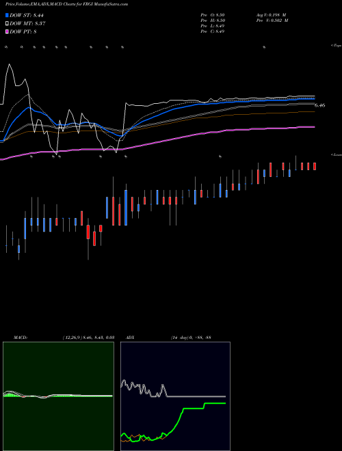Click the 'Pre V: 0.302 M' volume text
Screen dimensions: 342x451
(272, 20)
